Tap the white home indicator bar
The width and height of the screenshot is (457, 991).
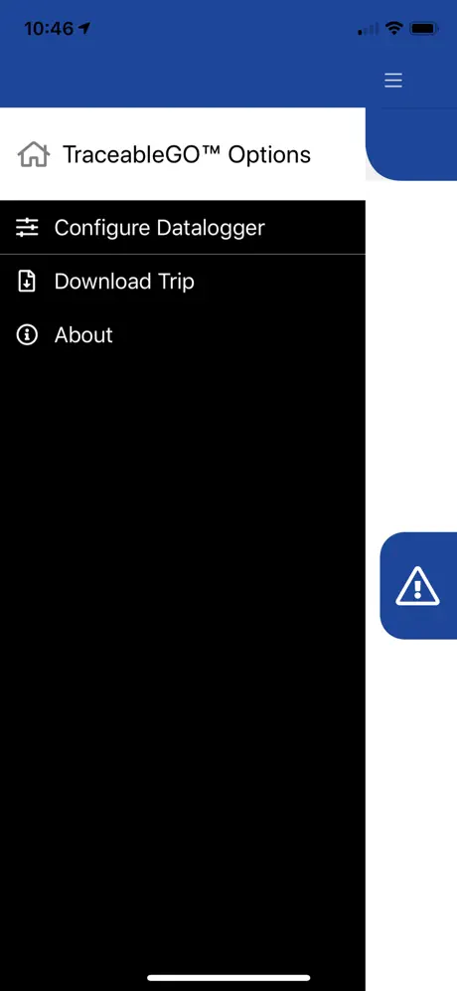click(x=228, y=978)
